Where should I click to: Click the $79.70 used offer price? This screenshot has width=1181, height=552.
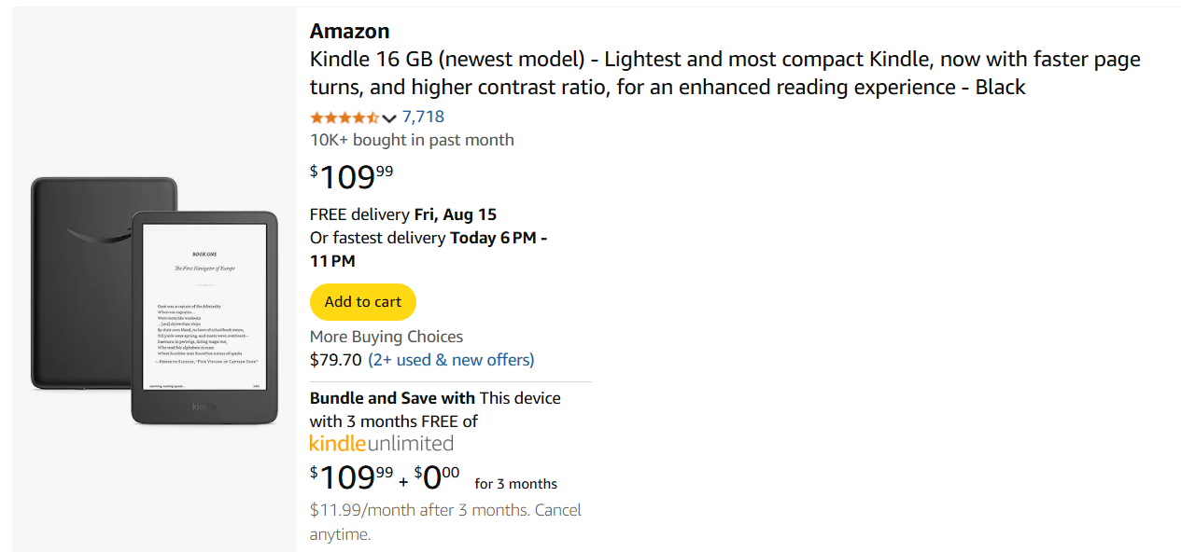pyautogui.click(x=335, y=359)
